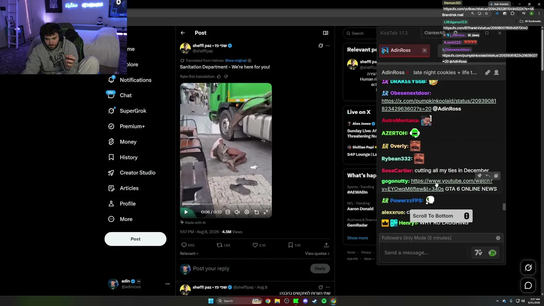
Task: Open Money in X sidebar
Action: tap(122, 142)
